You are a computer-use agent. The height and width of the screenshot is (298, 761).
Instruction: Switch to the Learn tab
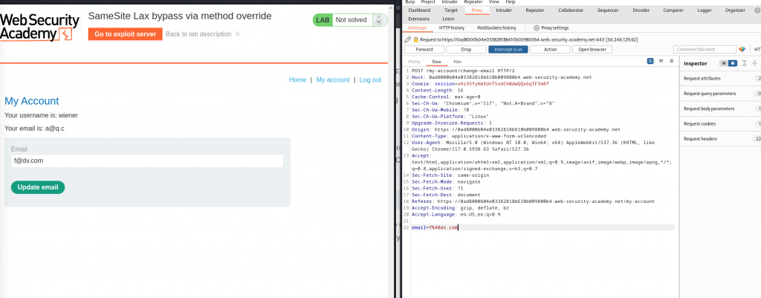click(x=448, y=19)
